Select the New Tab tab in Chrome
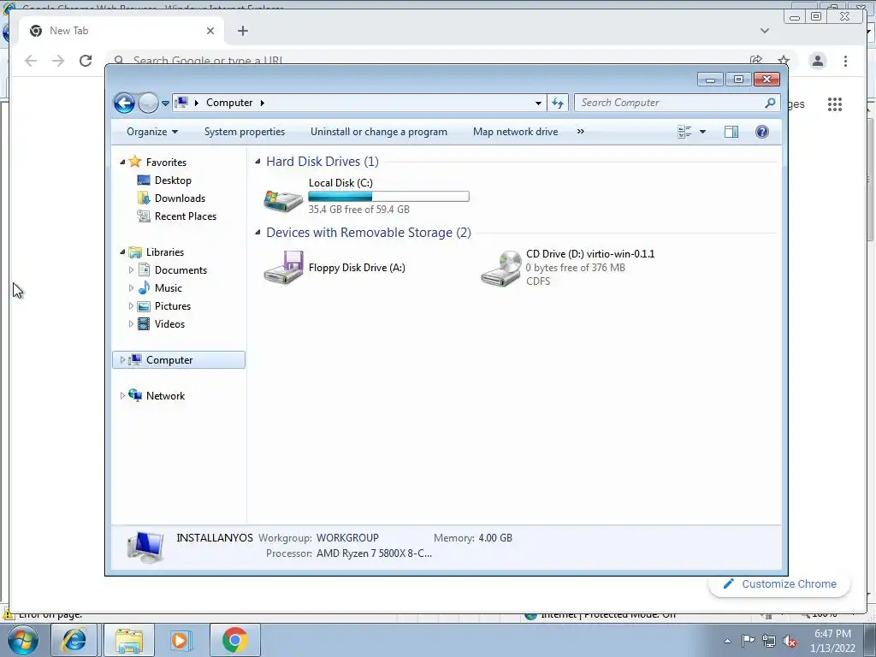Viewport: 876px width, 657px height. pyautogui.click(x=121, y=31)
